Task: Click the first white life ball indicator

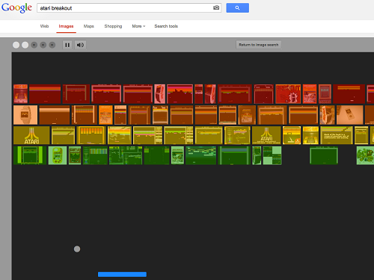Action: [x=16, y=45]
